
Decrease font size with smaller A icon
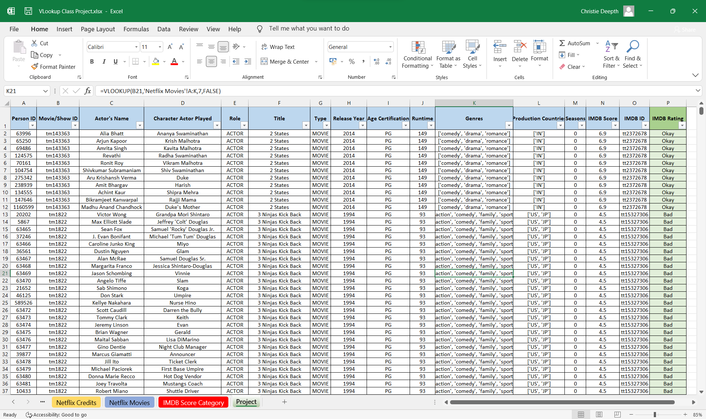coord(181,47)
